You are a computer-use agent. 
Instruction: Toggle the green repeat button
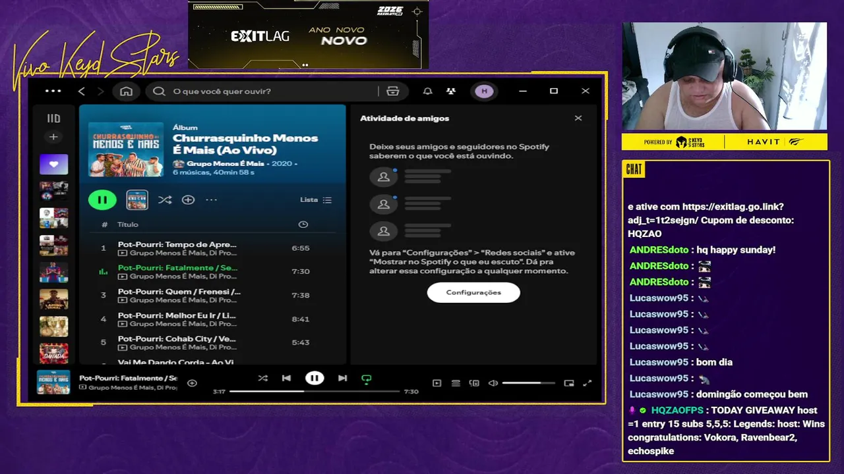(367, 379)
